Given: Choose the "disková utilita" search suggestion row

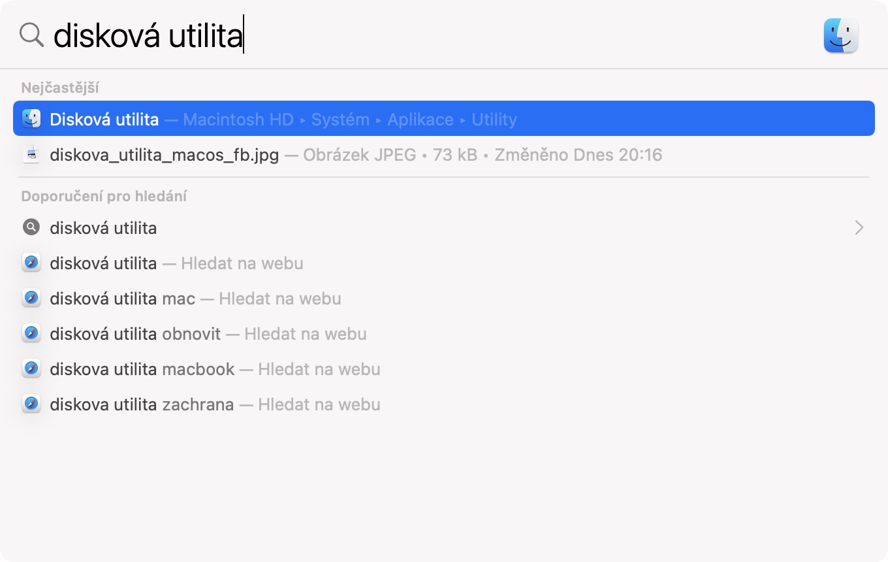Looking at the screenshot, I should pyautogui.click(x=103, y=228).
